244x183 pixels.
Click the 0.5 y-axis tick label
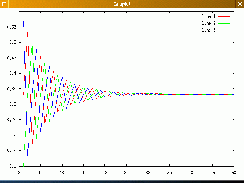[13, 42]
